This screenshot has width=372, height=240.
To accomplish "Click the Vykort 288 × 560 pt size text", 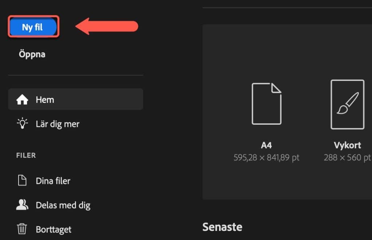I will coord(347,157).
